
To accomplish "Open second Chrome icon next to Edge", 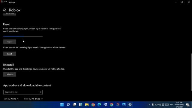I will click(112, 105).
